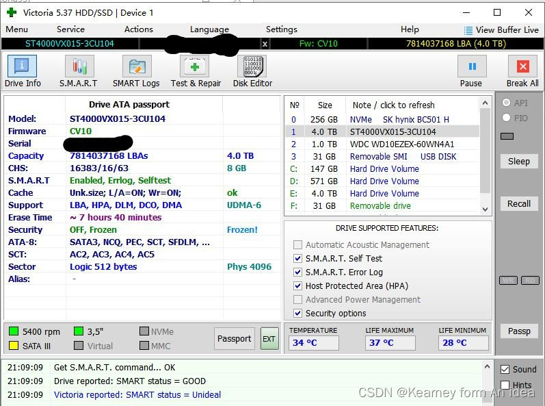Screen dimensions: 545x406
Task: Click the grey status box below PIO
Action: coord(507,136)
